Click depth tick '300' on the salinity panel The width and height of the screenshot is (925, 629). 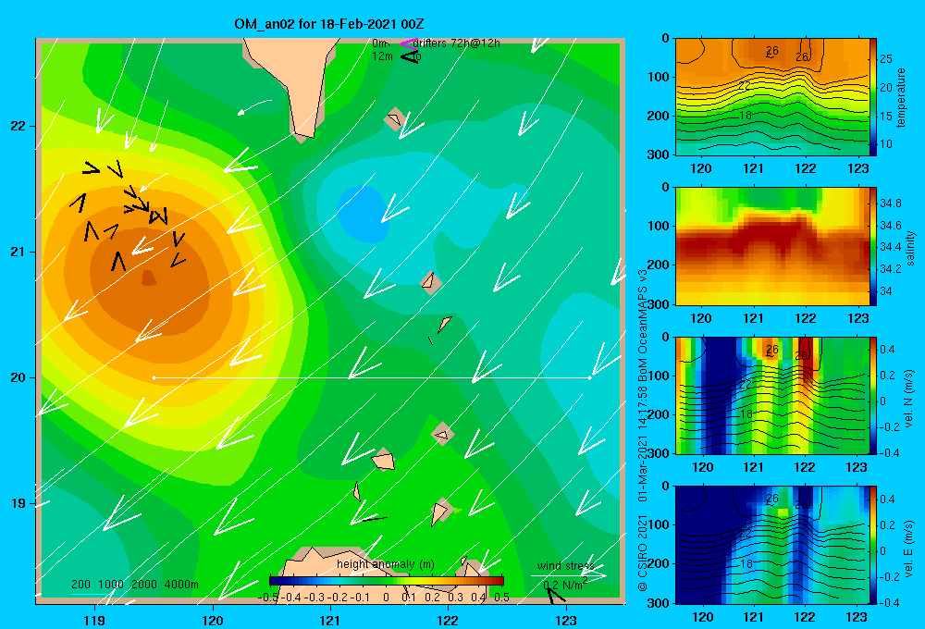tap(659, 304)
